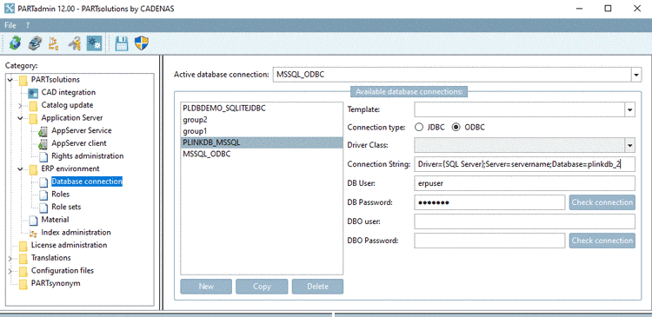Click the floppy disk save icon
Viewport: 652px width, 317px height.
pos(122,43)
